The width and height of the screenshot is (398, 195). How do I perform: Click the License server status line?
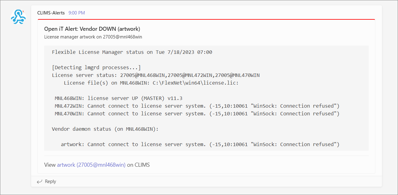[x=156, y=75]
